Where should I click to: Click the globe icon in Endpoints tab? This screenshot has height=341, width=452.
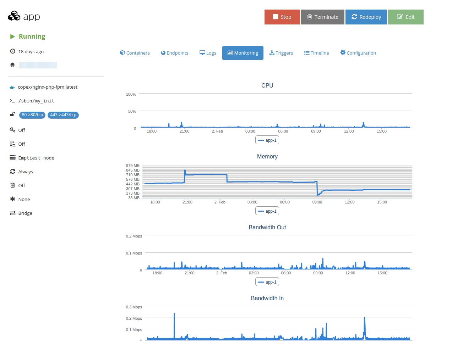click(x=163, y=53)
